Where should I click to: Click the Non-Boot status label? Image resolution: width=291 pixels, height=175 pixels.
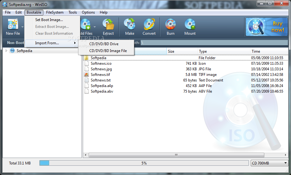[x=15, y=43]
